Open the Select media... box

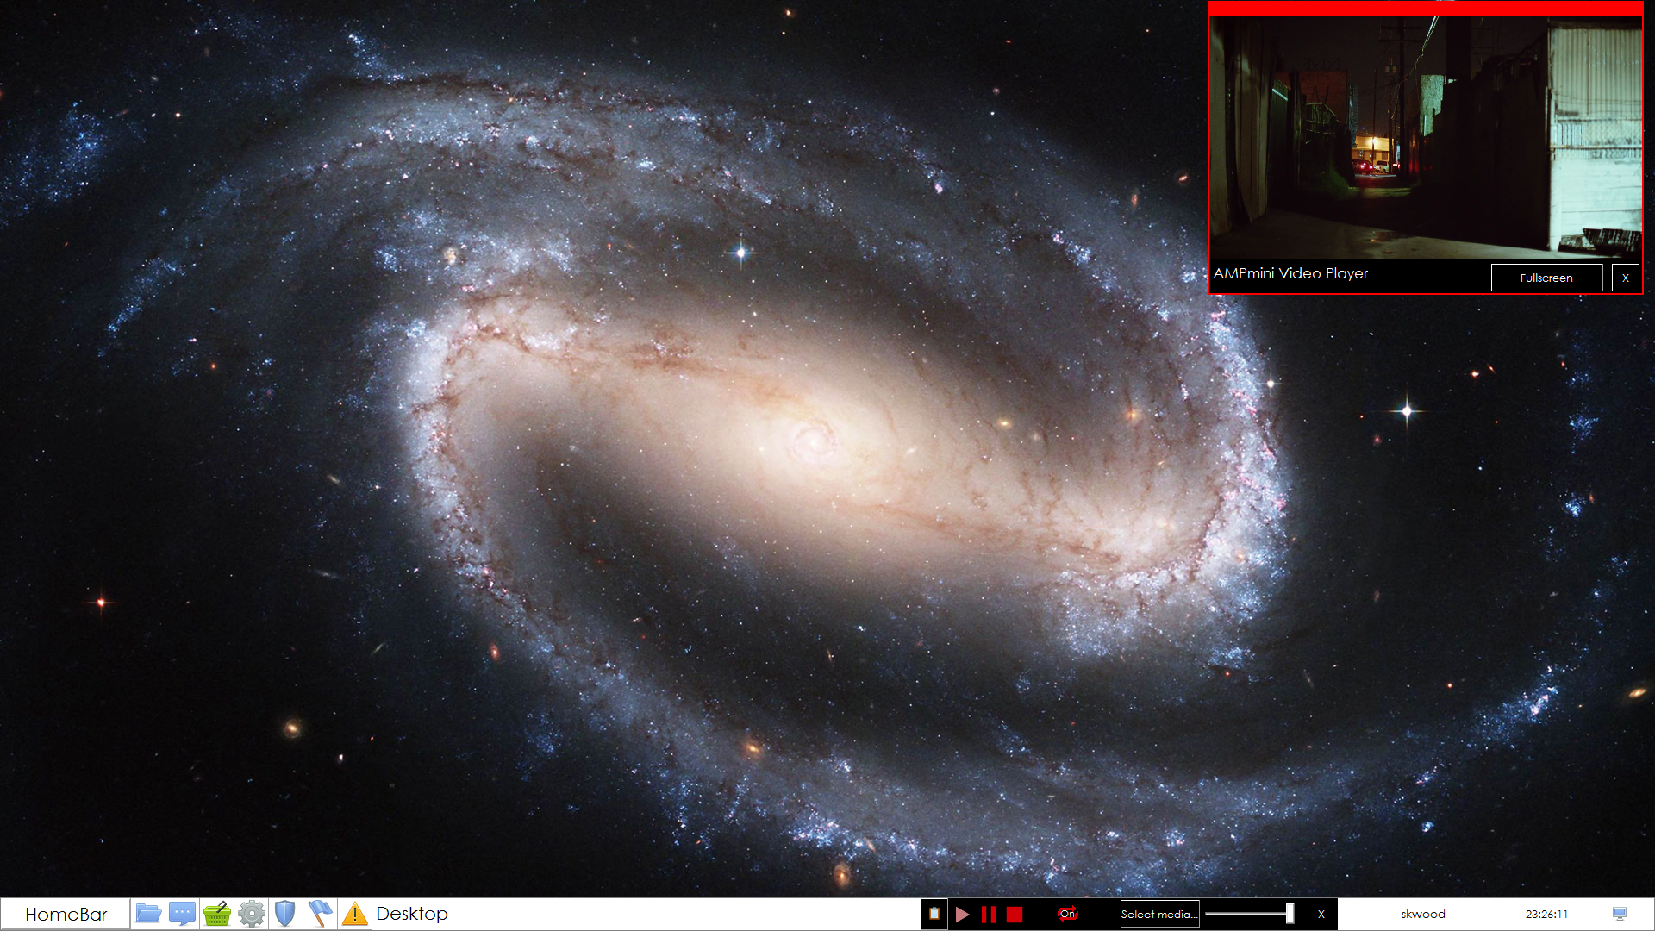(x=1159, y=914)
